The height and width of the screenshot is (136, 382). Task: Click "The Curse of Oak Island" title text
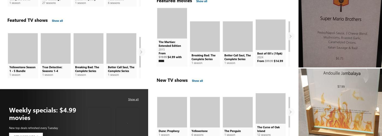(x=268, y=129)
